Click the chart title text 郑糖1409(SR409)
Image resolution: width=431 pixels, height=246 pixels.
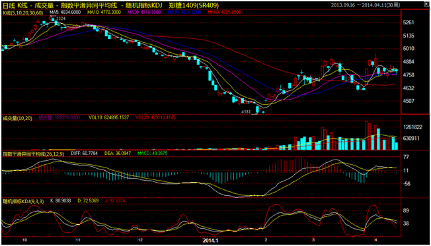[x=194, y=5]
